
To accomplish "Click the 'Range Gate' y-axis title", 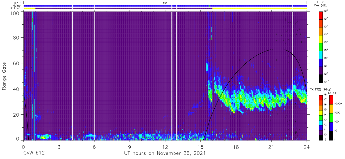I will click(4, 76).
